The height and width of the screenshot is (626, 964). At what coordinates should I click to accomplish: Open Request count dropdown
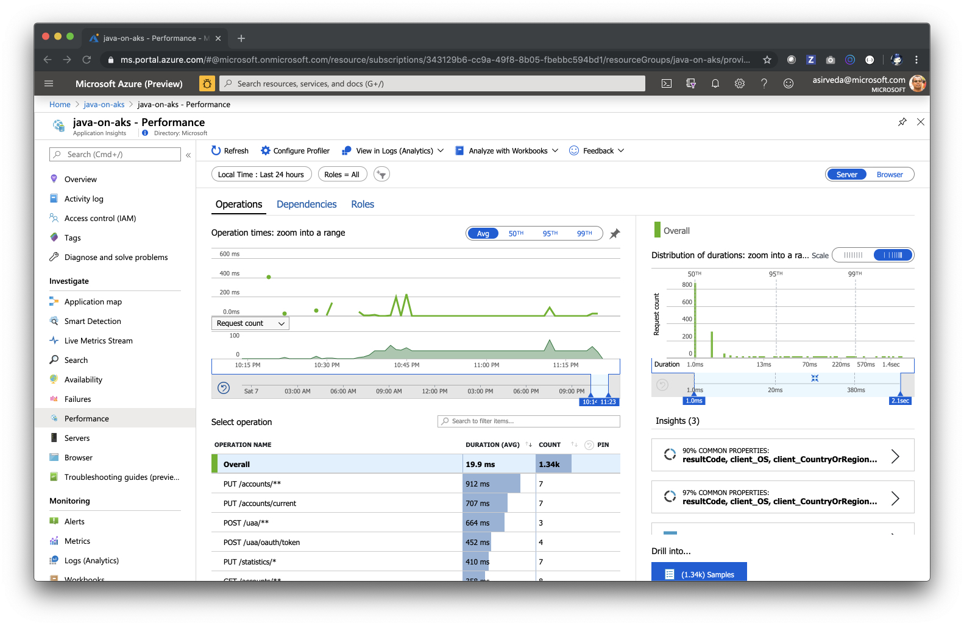[250, 323]
